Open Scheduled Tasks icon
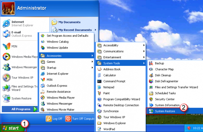203x132 pixels. tap(151, 93)
